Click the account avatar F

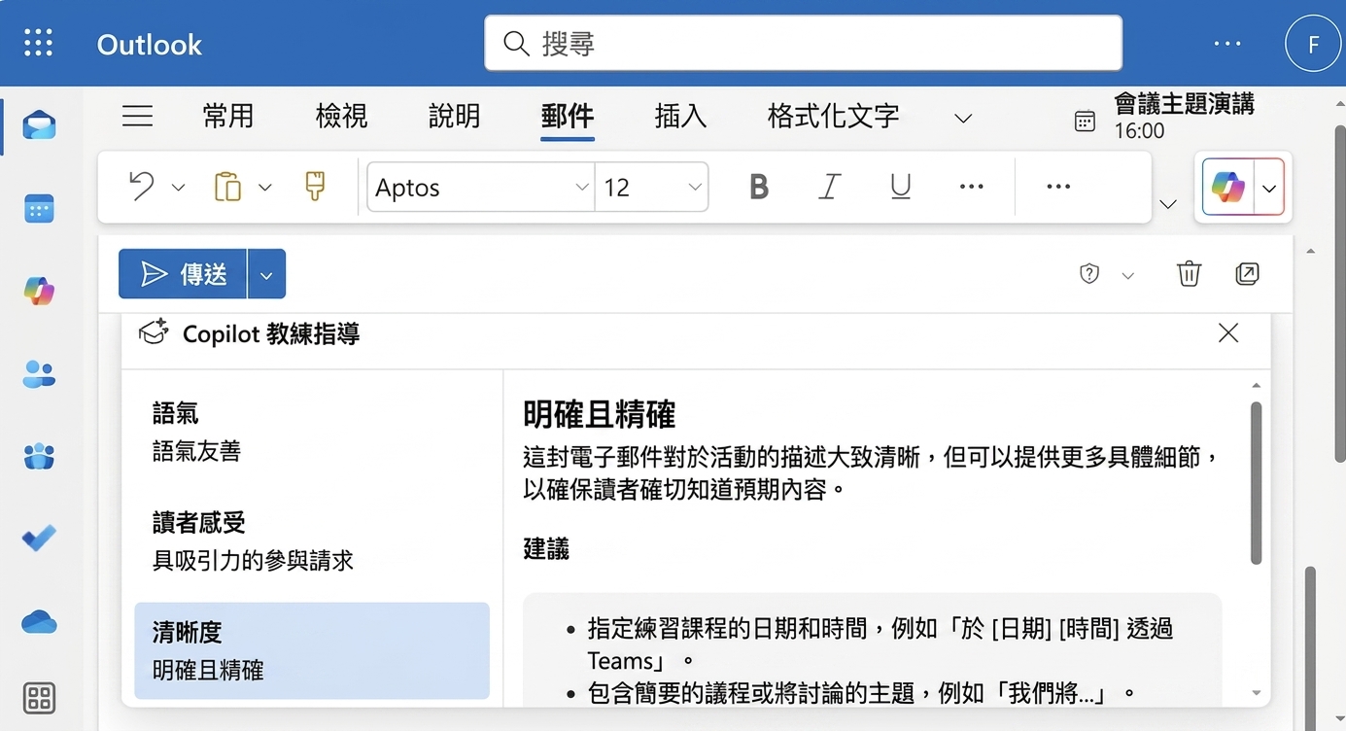coord(1313,44)
